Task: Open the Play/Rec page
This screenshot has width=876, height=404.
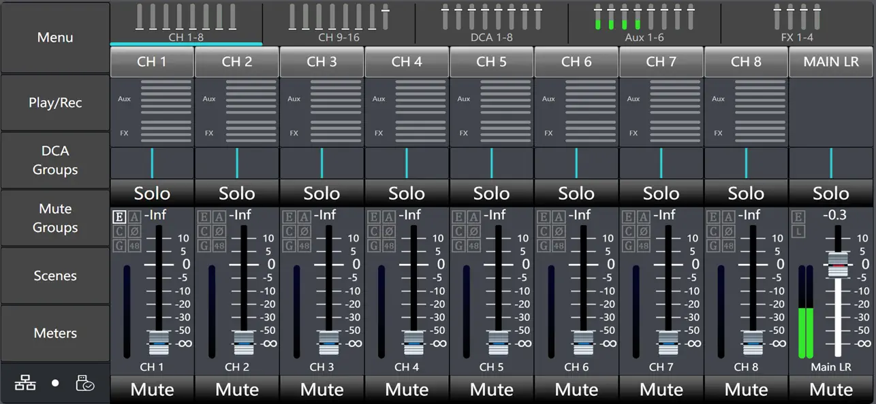Action: click(x=55, y=103)
